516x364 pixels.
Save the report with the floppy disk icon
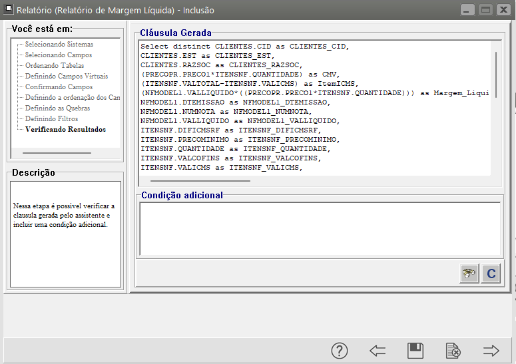(415, 350)
